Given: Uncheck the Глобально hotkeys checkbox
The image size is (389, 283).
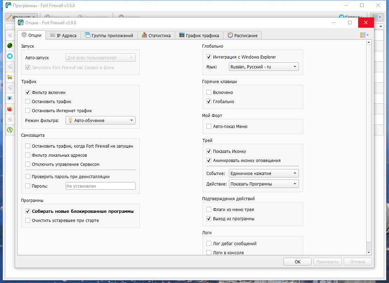Looking at the screenshot, I should click(209, 102).
